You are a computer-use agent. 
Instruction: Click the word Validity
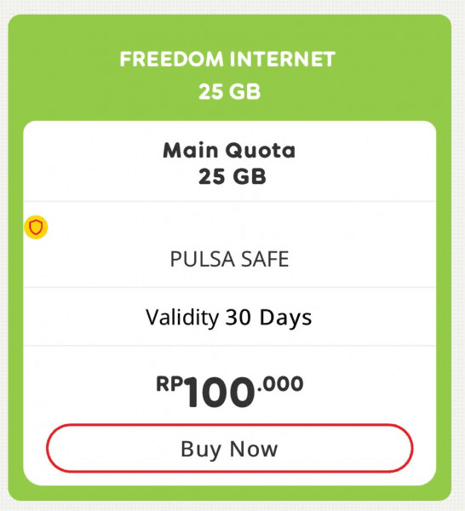tap(182, 318)
